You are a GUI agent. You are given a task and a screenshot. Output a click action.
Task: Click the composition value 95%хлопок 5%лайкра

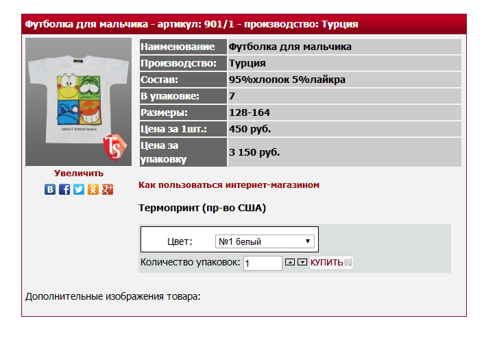tap(287, 80)
